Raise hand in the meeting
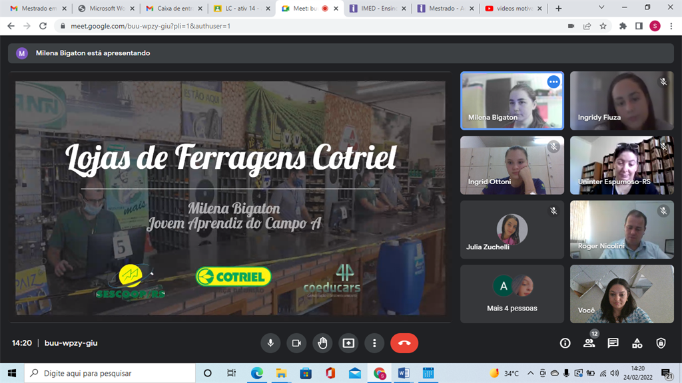The width and height of the screenshot is (682, 383). [322, 343]
